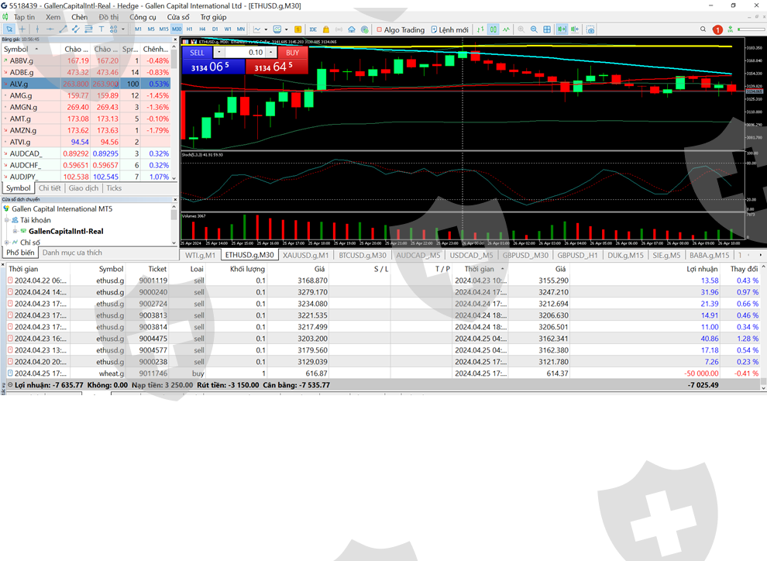Open the Tạp tin menu

[x=24, y=17]
